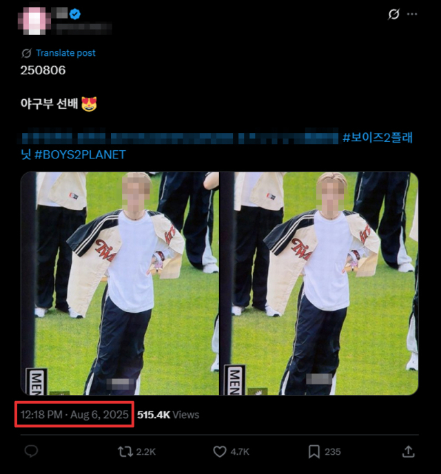Open the right photo in the post

coord(319,284)
